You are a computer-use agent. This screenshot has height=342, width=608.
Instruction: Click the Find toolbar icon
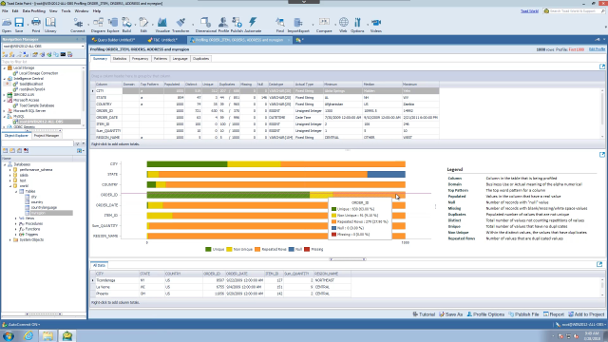coord(280,25)
